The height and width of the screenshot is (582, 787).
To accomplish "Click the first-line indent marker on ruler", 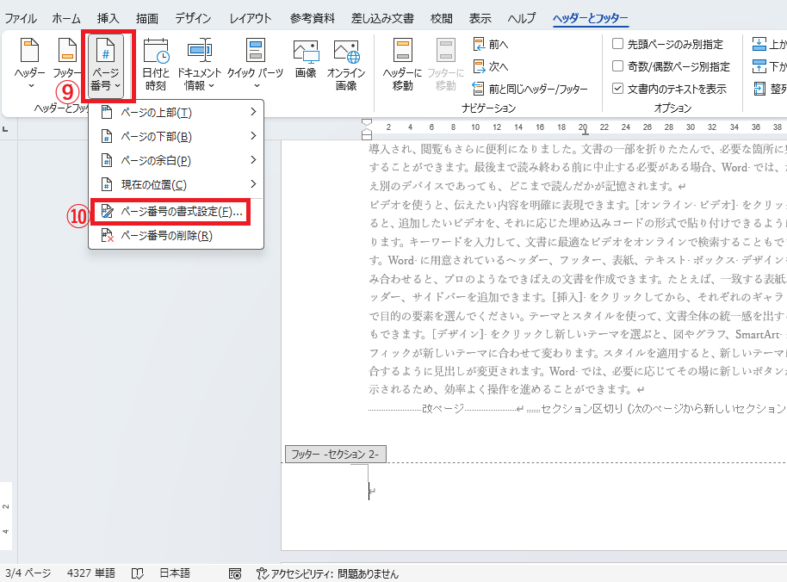I will pos(367,122).
